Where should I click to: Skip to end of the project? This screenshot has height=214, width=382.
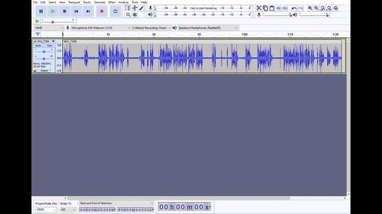click(88, 11)
